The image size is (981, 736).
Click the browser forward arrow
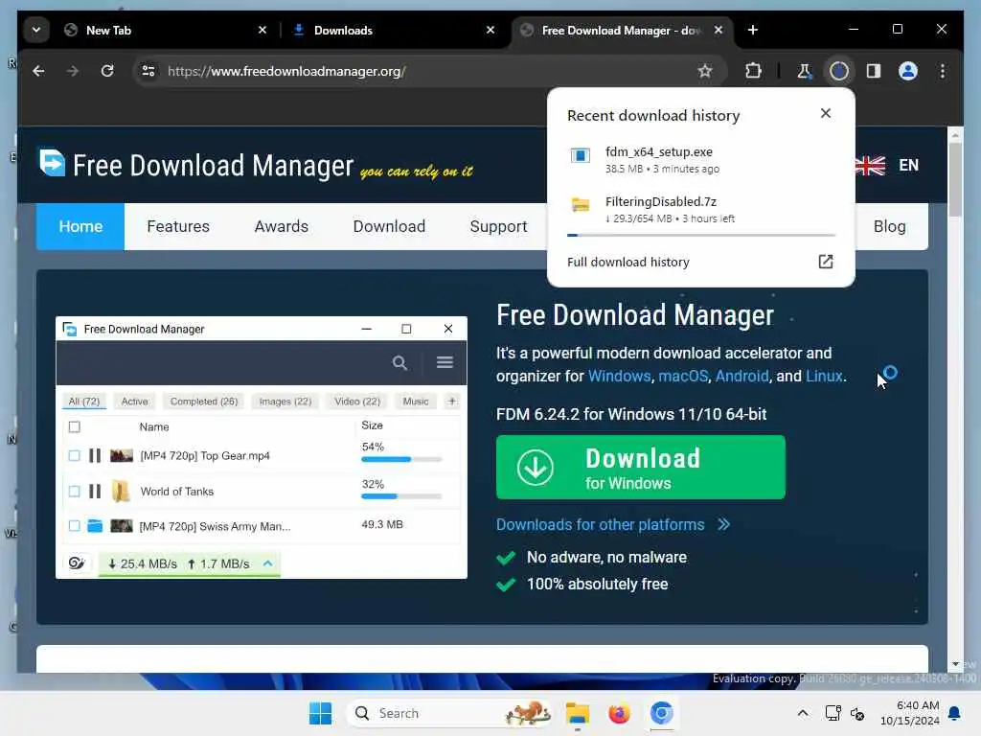(x=73, y=71)
